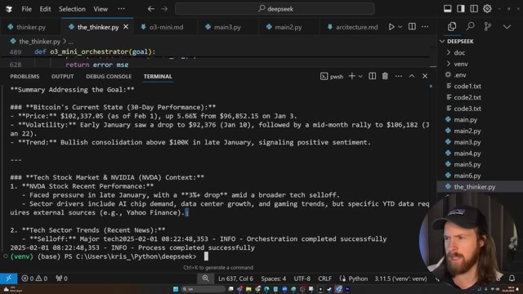The image size is (523, 294).
Task: Run the Python file
Action: point(391,27)
